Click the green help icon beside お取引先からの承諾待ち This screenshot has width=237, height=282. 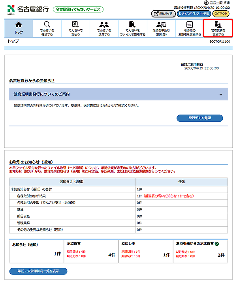tap(217, 244)
